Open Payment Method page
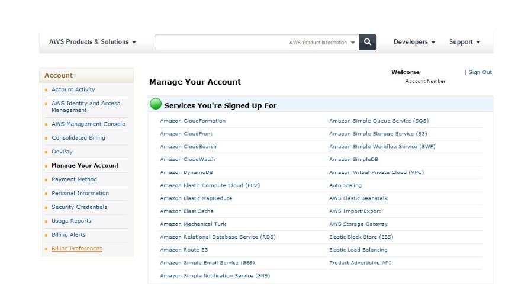 [74, 179]
